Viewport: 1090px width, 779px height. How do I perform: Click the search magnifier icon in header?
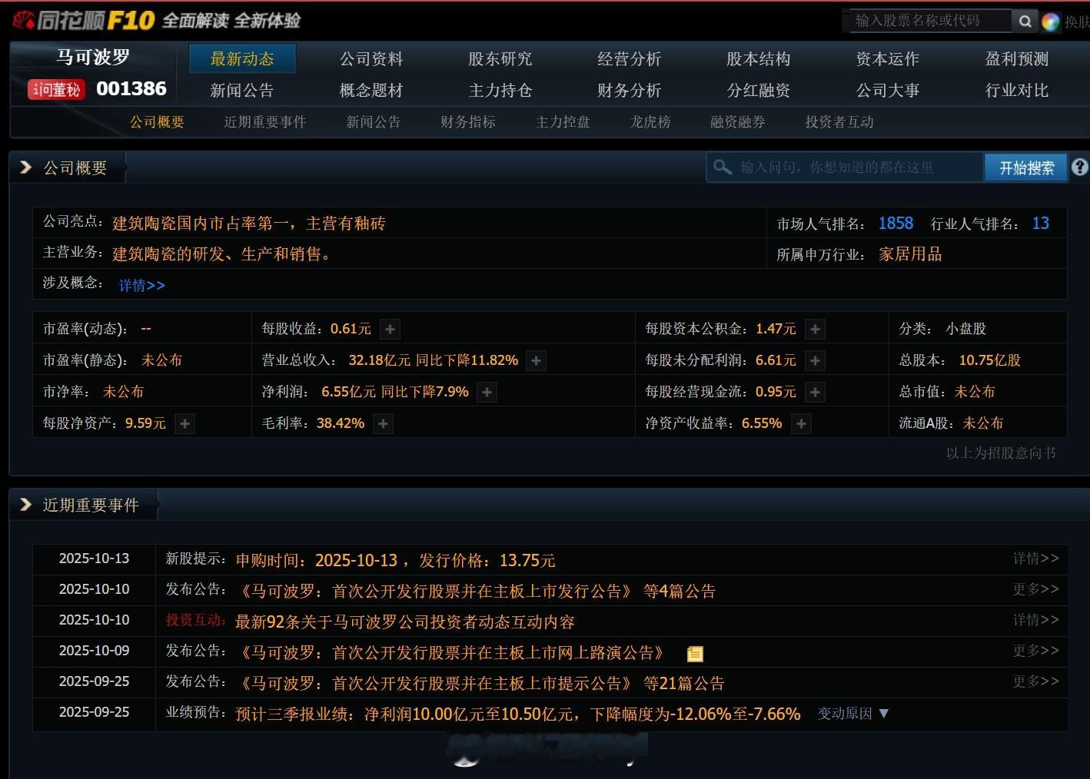pyautogui.click(x=1025, y=22)
